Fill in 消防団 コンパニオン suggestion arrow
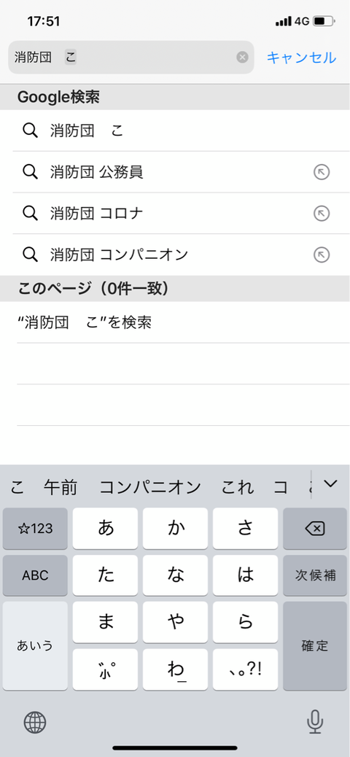This screenshot has height=757, width=350. point(322,255)
